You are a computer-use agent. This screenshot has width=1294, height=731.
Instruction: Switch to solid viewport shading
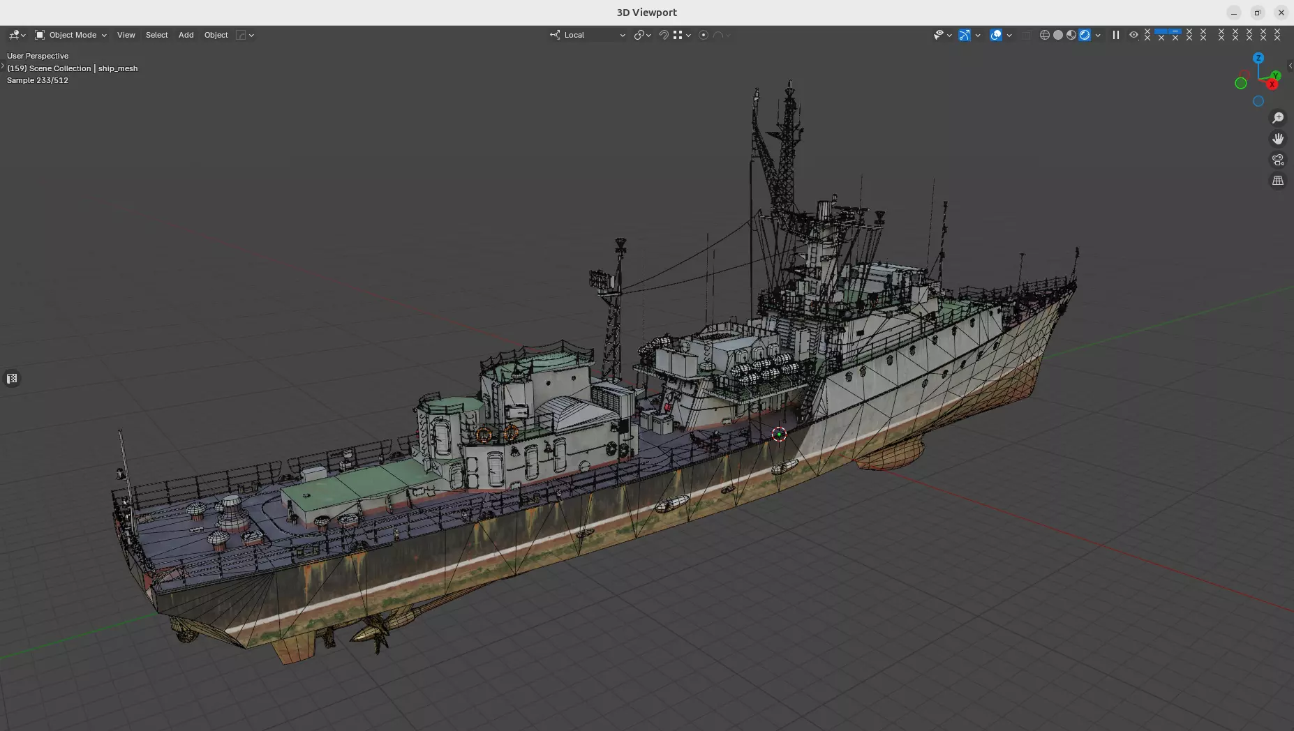(x=1058, y=35)
